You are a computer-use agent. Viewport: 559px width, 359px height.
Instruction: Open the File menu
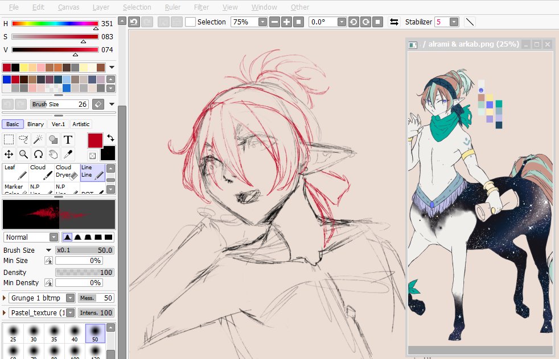click(14, 7)
